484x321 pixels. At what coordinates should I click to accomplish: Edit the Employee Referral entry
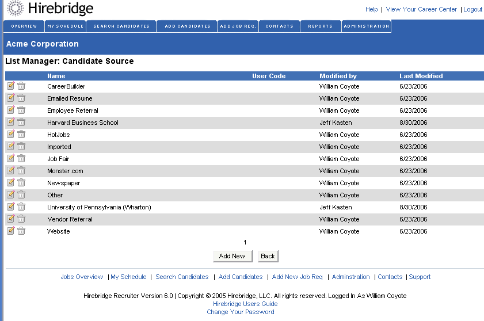click(11, 110)
